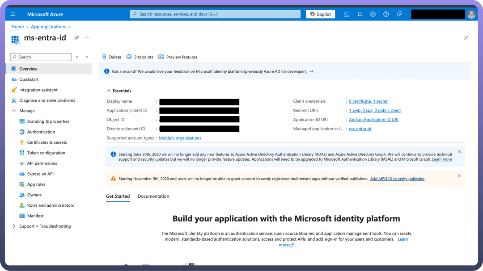This screenshot has width=483, height=271.
Task: Open the Endpoints toolbar item
Action: (140, 57)
